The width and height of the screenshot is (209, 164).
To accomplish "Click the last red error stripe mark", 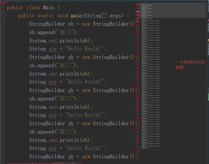I will 137,156.
